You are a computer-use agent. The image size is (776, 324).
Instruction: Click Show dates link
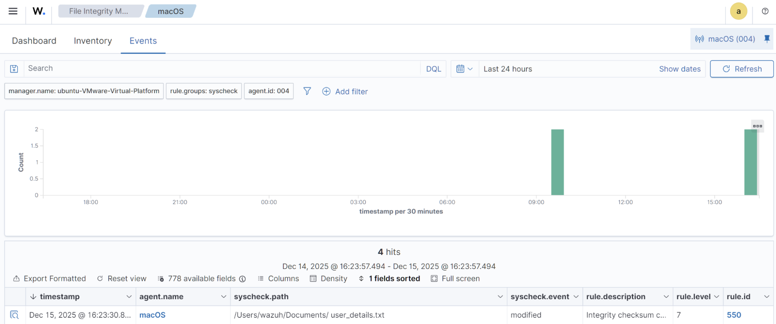click(680, 69)
